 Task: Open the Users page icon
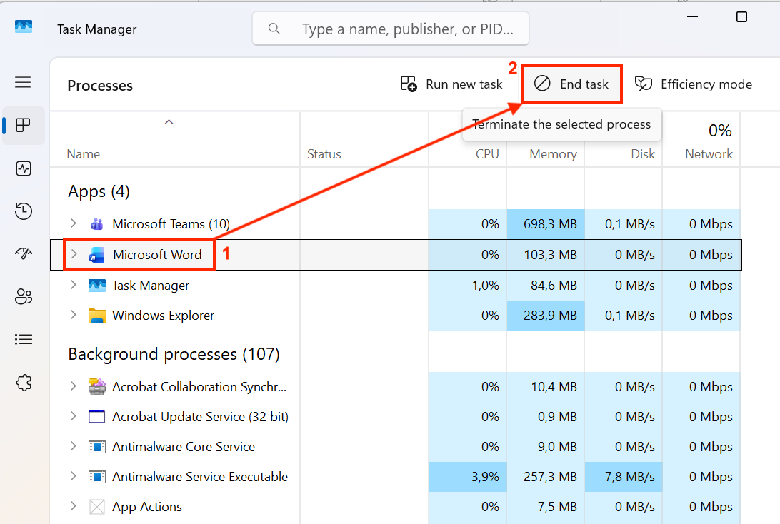[23, 296]
